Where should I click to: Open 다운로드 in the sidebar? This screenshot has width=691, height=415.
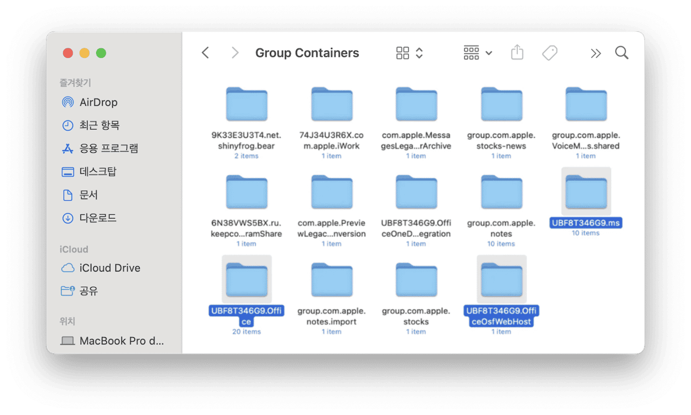click(89, 218)
